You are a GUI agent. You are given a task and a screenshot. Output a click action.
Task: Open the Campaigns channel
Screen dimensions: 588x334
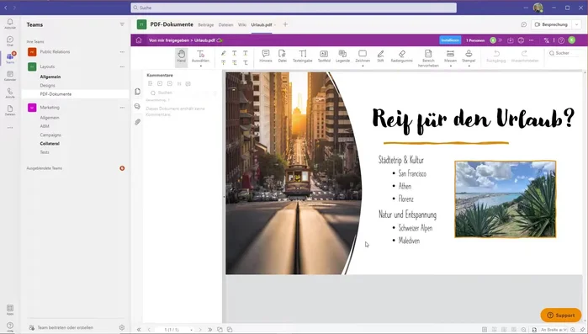(50, 135)
